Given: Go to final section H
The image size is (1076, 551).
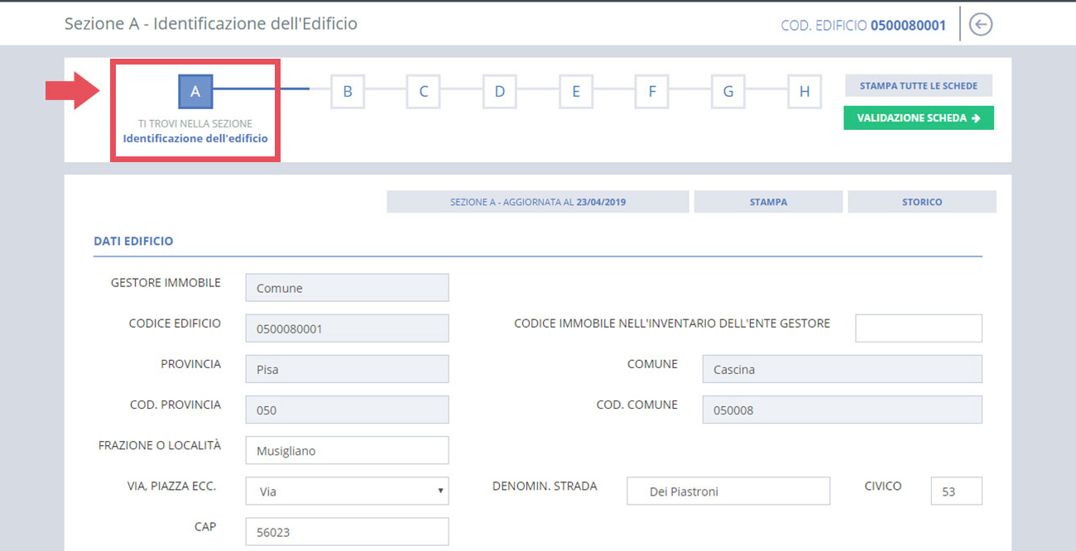Looking at the screenshot, I should [x=804, y=91].
